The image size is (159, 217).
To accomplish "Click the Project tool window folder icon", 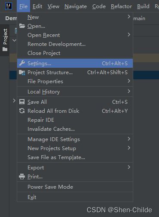I will coord(5,49).
